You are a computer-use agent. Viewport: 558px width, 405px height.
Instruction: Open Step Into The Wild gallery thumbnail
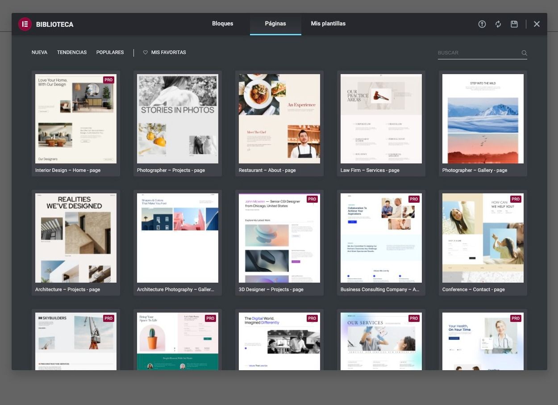click(x=483, y=119)
